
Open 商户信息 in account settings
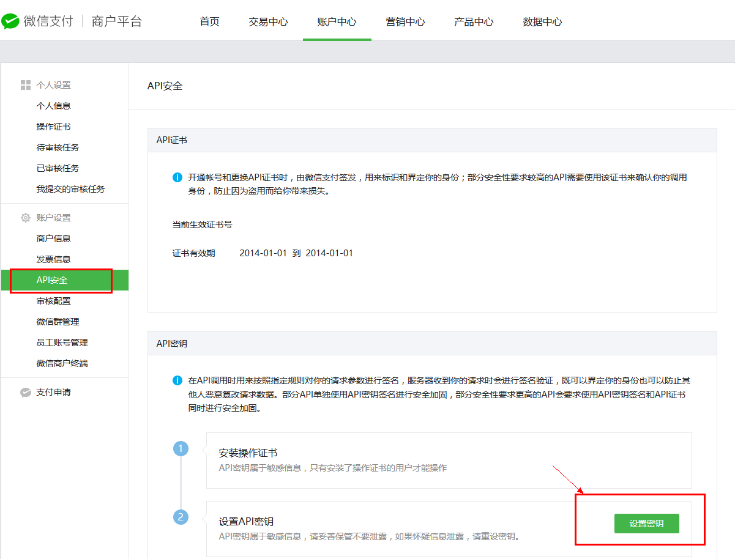coord(53,239)
